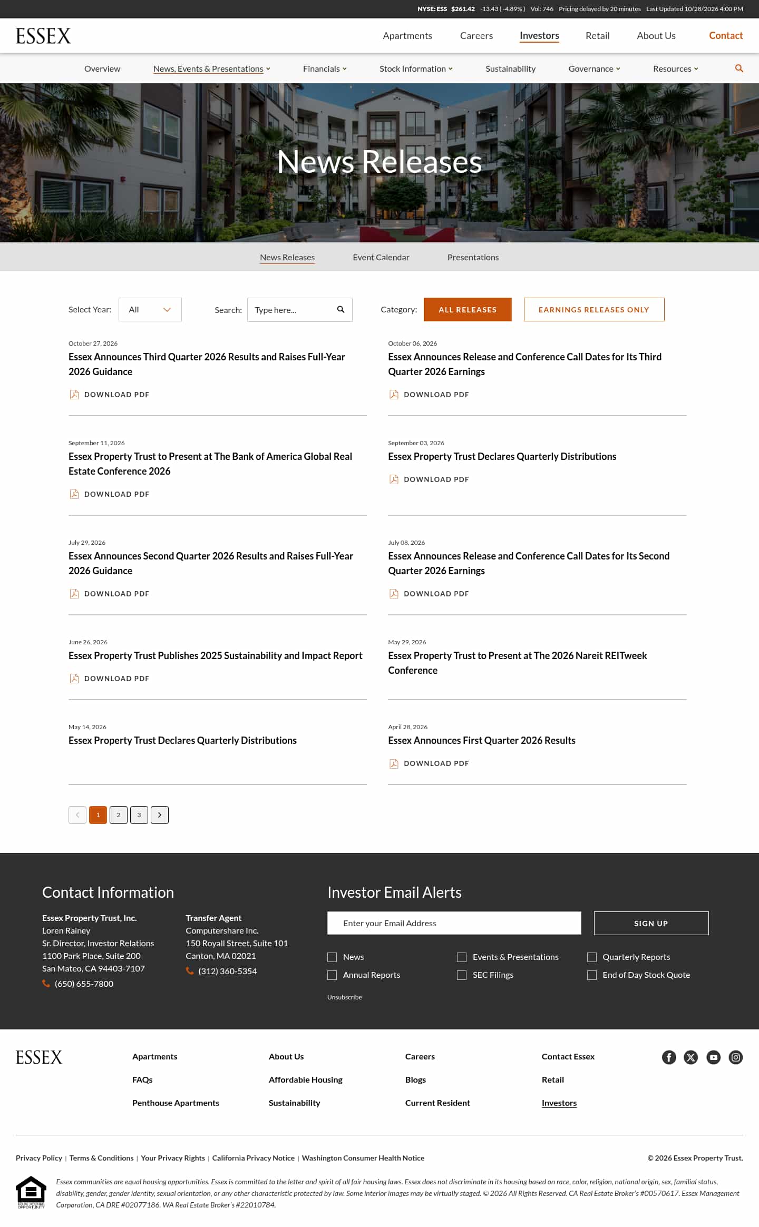
Task: Filter by Earnings Releases Only
Action: click(x=594, y=310)
